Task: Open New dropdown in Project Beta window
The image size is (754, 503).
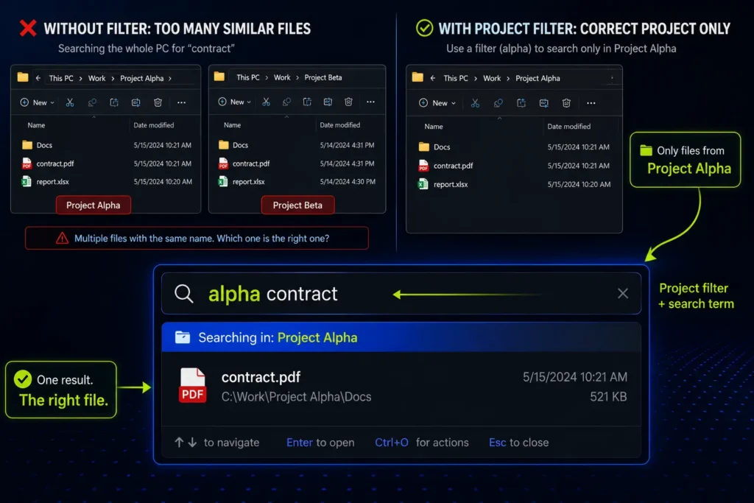Action: 235,102
